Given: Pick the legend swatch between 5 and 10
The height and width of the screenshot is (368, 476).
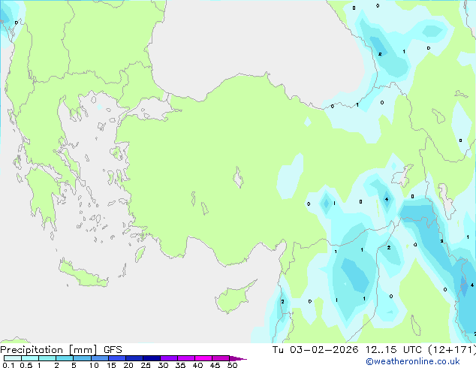Looking at the screenshot, I should (82, 358).
